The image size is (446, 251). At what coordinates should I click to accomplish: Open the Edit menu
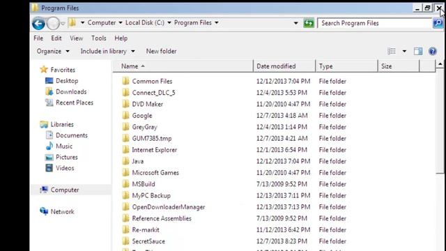[56, 38]
